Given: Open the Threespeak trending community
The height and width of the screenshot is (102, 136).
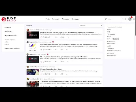Looking at the screenshot, I should click(x=111, y=34).
